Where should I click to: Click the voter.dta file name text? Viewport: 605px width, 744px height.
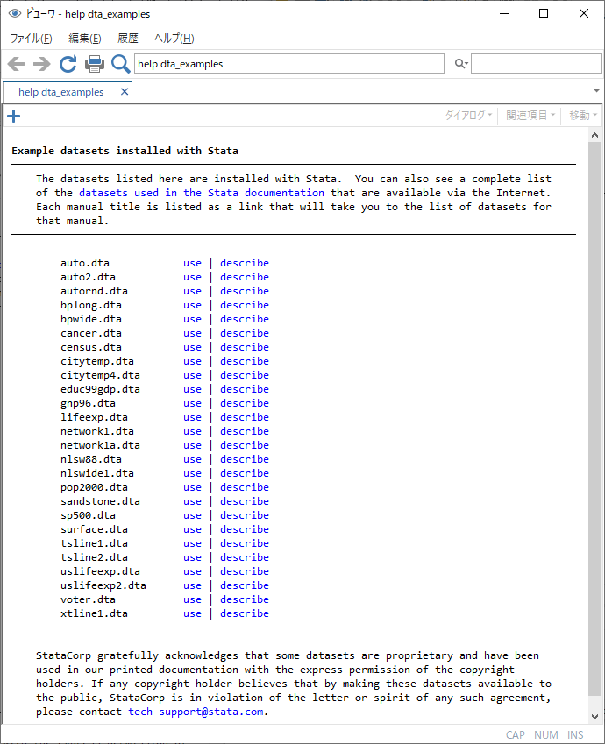point(88,599)
